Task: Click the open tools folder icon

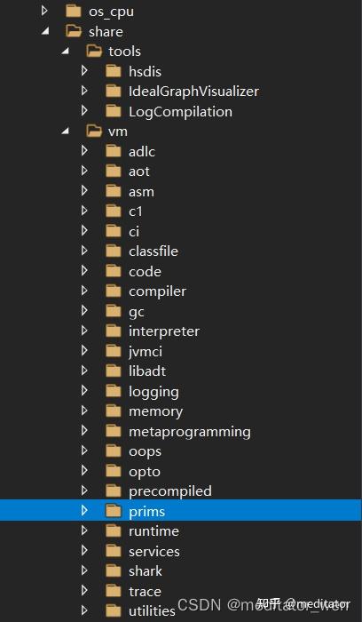Action: point(94,52)
